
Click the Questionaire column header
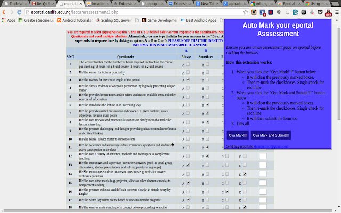coord(126,57)
